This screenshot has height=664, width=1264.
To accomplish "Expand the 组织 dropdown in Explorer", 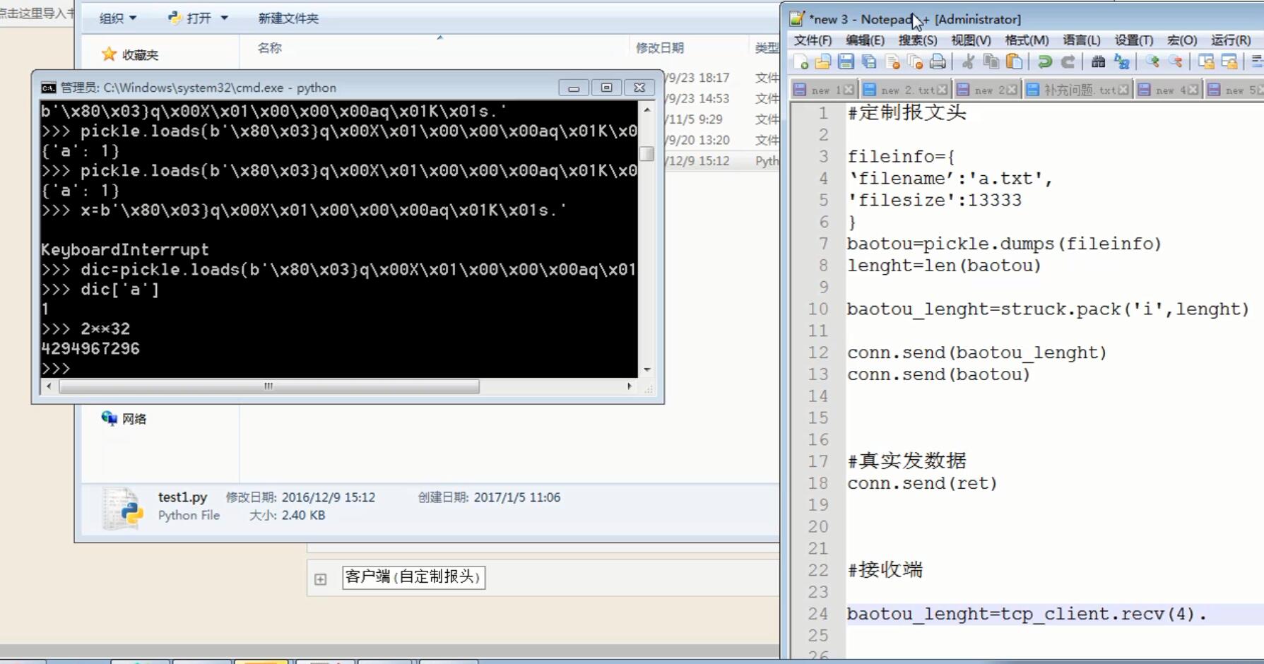I will coord(117,18).
